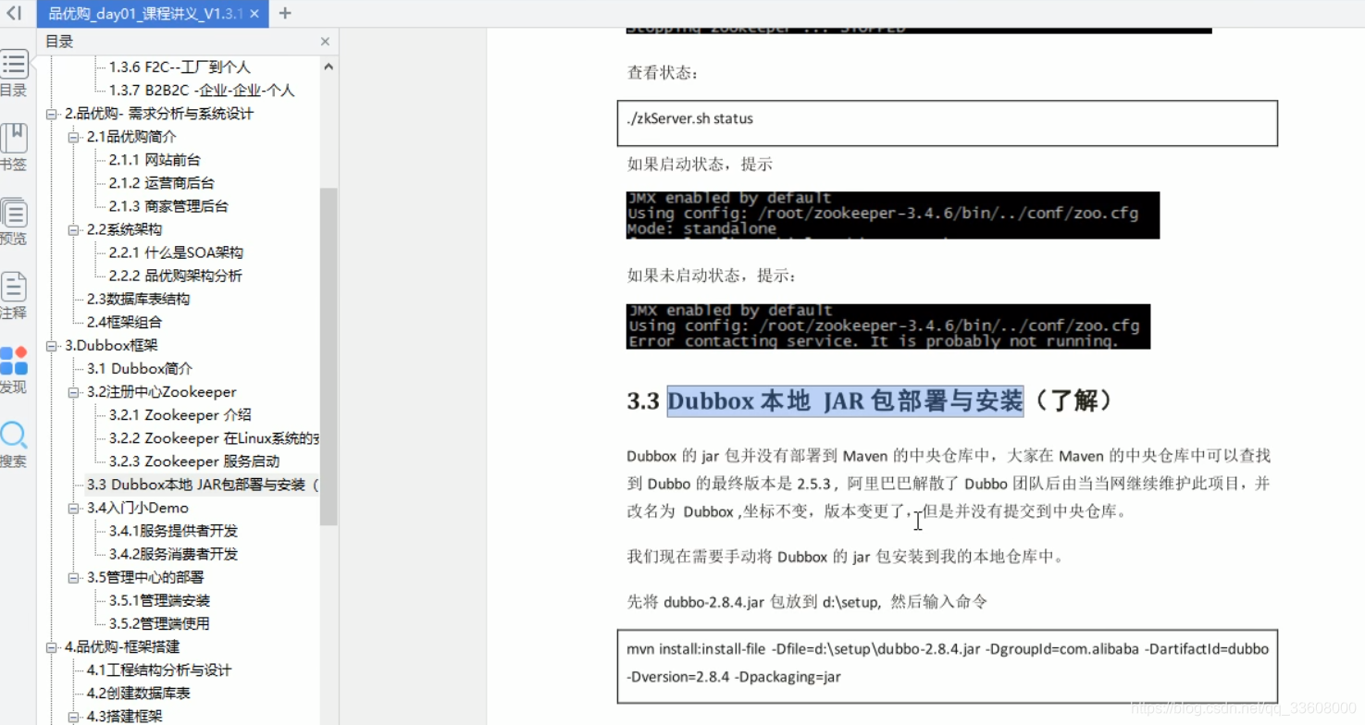Navigate to 3.2.3 Zookeeper 服务启动
Screen dimensions: 1365x725
point(193,461)
